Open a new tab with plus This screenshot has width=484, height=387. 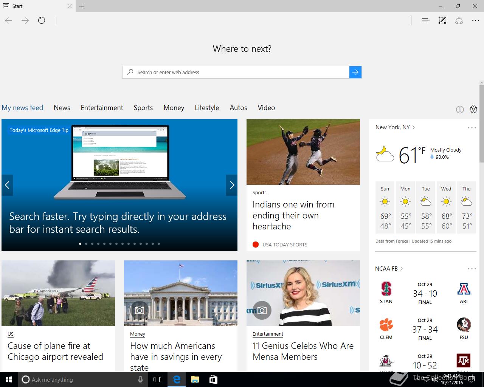[82, 6]
